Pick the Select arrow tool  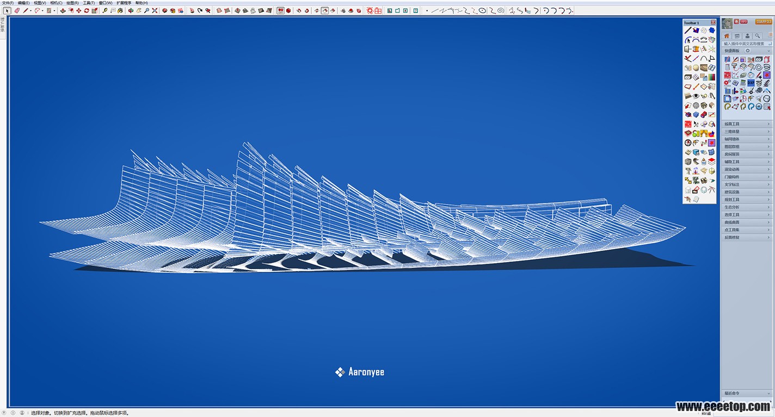7,10
